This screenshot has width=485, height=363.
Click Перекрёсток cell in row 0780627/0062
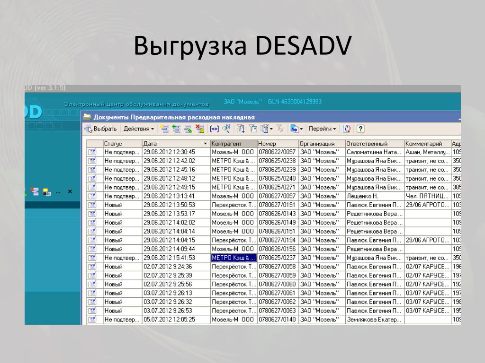click(x=234, y=302)
